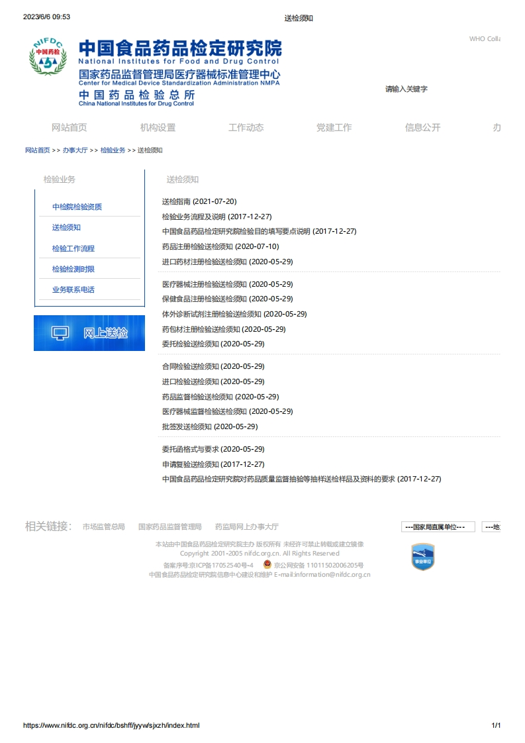The height and width of the screenshot is (743, 525).
Task: Select 中检院检验资质 in the sidebar
Action: (x=77, y=207)
